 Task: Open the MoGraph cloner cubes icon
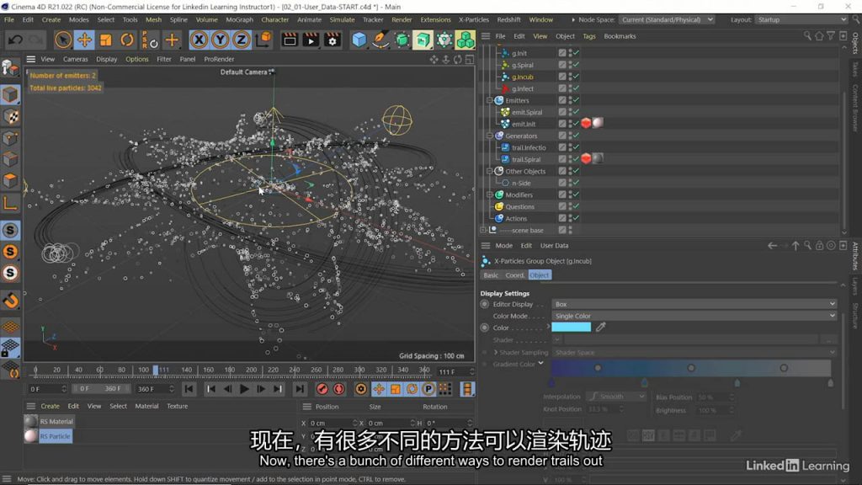point(465,40)
